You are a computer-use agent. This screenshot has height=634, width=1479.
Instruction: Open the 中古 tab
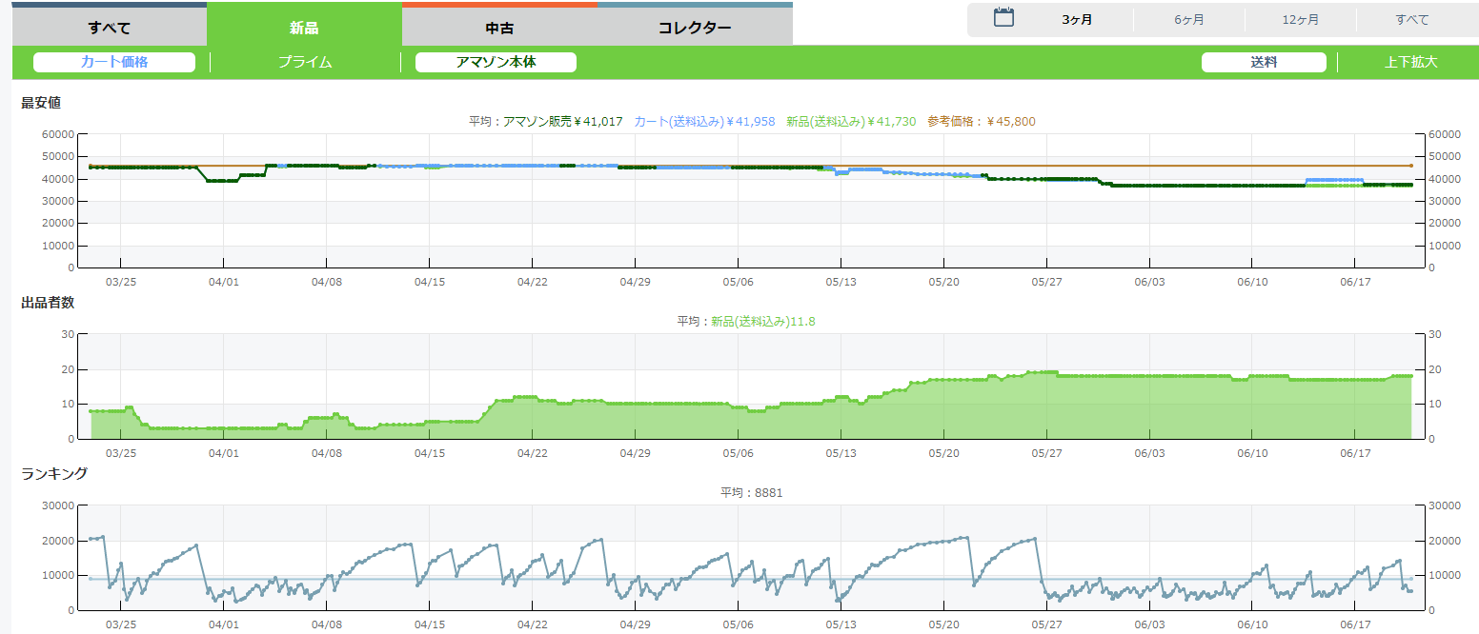coord(499,27)
